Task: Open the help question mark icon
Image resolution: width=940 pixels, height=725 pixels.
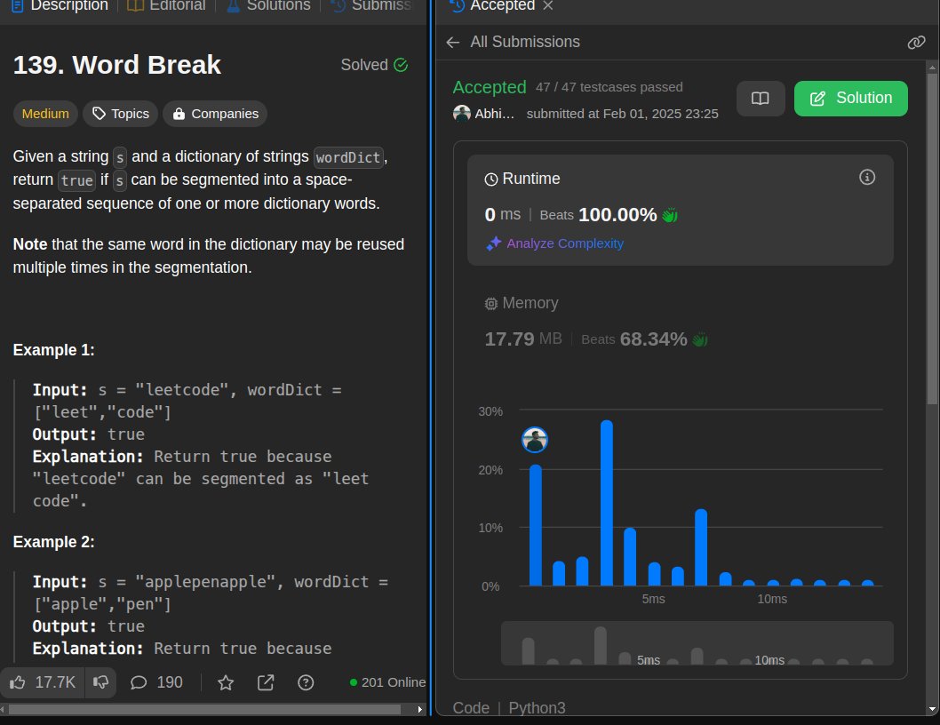Action: tap(306, 682)
